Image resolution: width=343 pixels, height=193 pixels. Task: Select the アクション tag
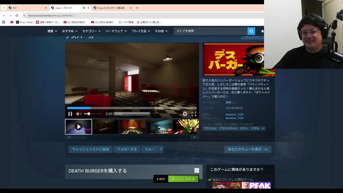210,128
